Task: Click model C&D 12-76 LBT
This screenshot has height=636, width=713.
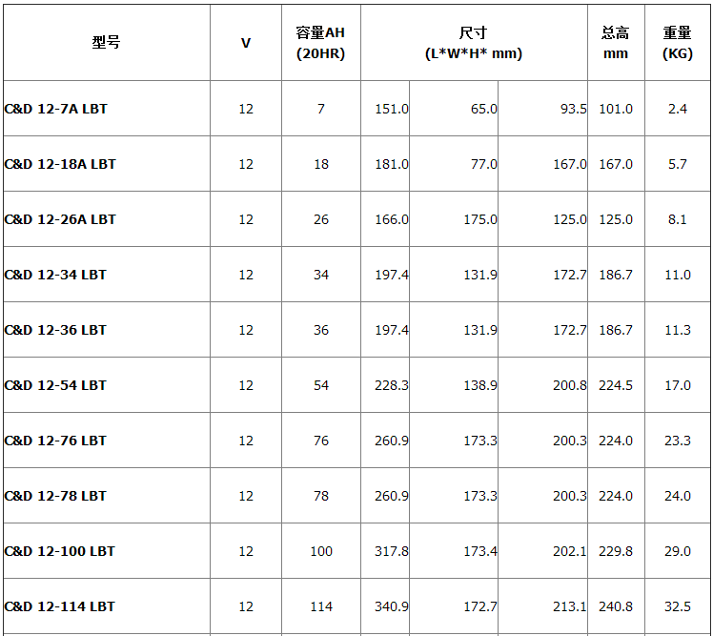Action: pyautogui.click(x=55, y=441)
